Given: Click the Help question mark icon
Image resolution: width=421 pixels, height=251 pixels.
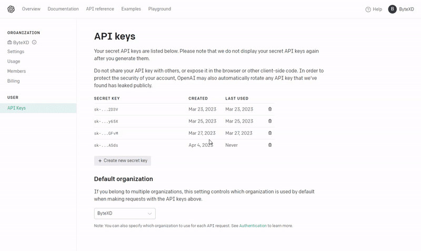Looking at the screenshot, I should pyautogui.click(x=368, y=9).
